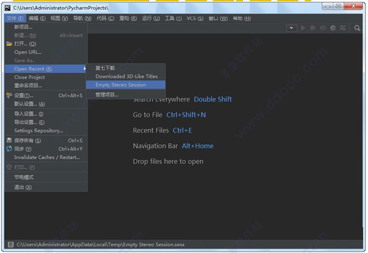Choose 退出 (X) to exit
This screenshot has width=368, height=253.
46,187
